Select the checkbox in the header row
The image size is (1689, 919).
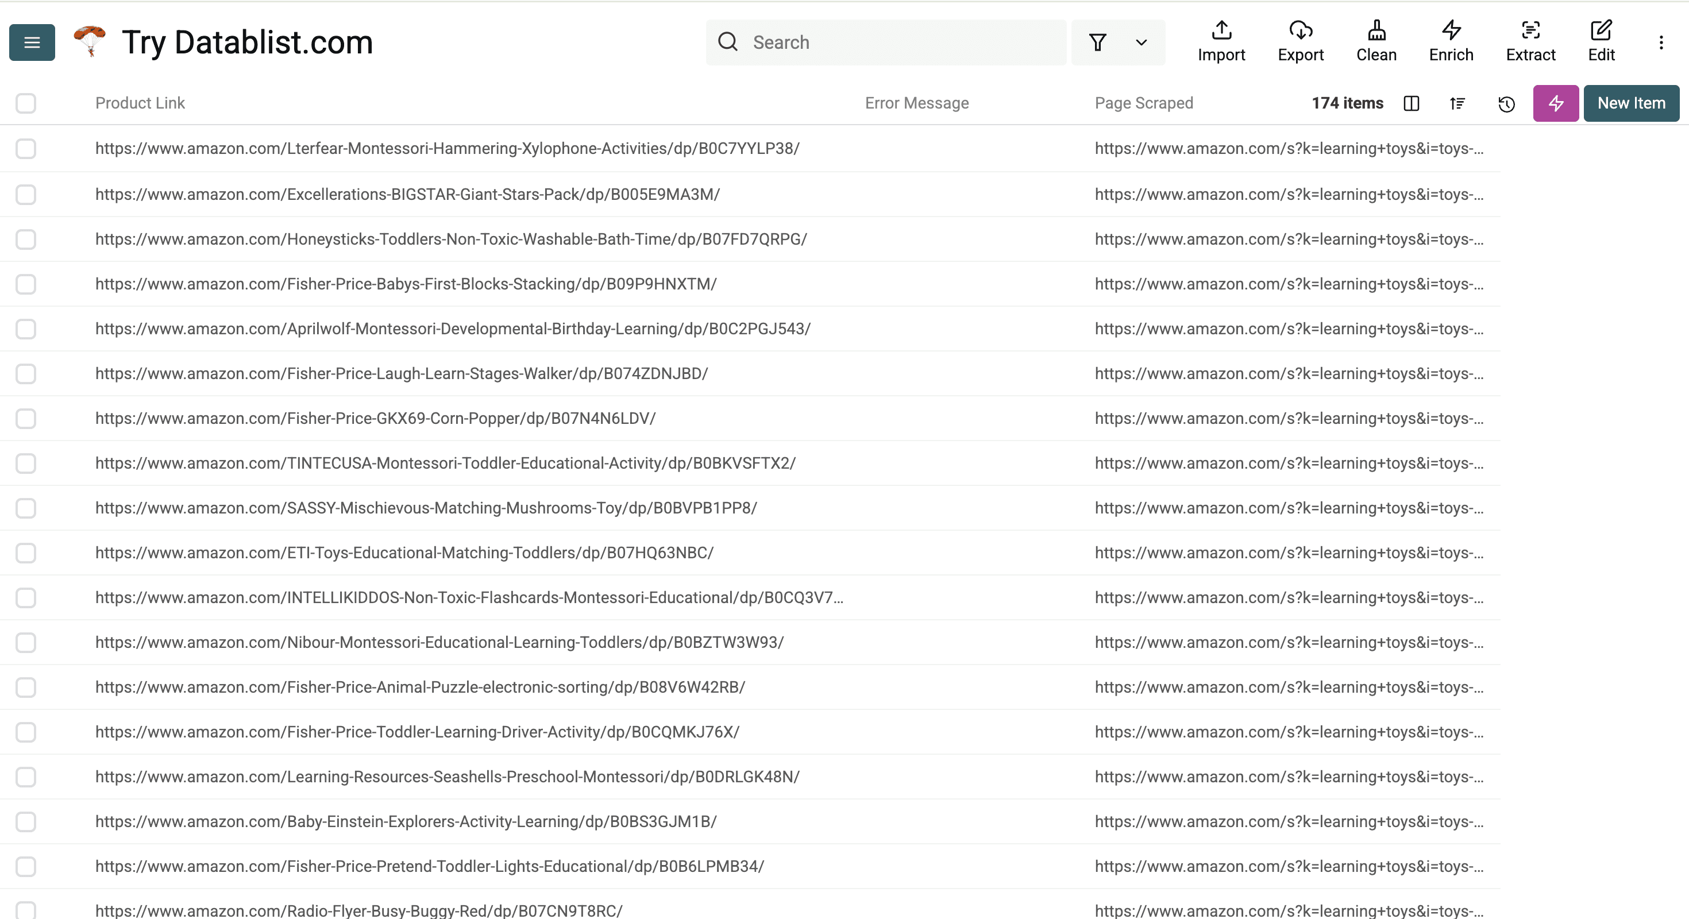point(26,103)
